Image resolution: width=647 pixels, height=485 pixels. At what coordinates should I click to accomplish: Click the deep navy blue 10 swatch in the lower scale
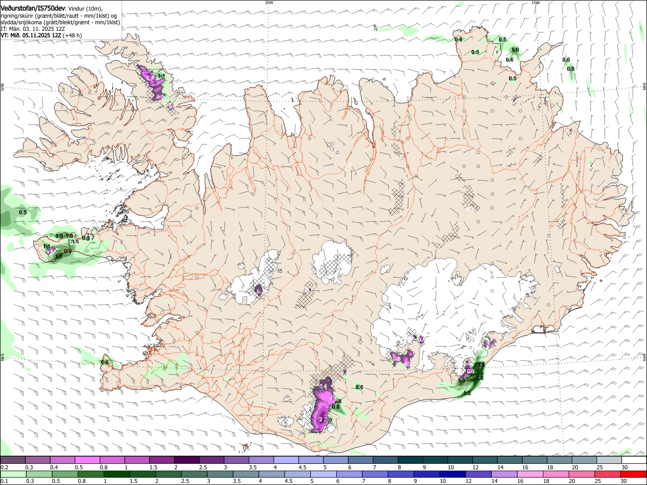click(453, 474)
